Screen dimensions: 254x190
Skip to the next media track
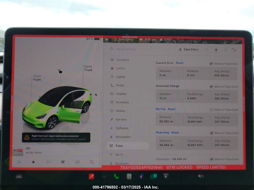[x=48, y=162]
